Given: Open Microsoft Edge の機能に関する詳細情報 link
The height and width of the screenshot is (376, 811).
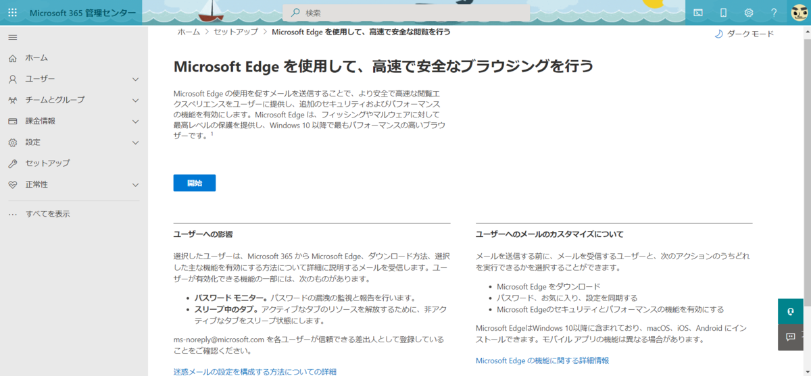Looking at the screenshot, I should tap(543, 360).
